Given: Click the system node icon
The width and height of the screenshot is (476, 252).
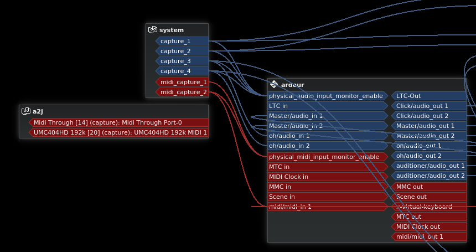Looking at the screenshot, I should 153,30.
